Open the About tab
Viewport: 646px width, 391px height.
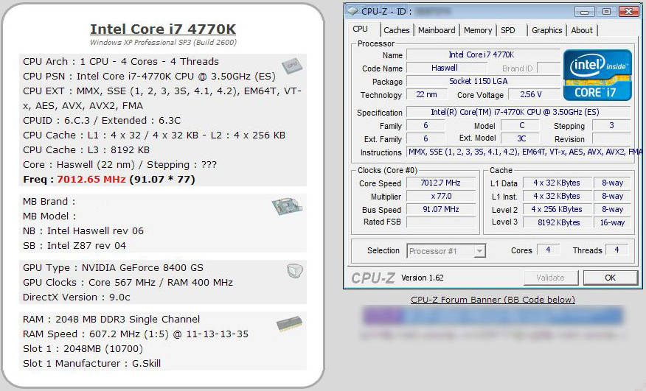coord(582,30)
